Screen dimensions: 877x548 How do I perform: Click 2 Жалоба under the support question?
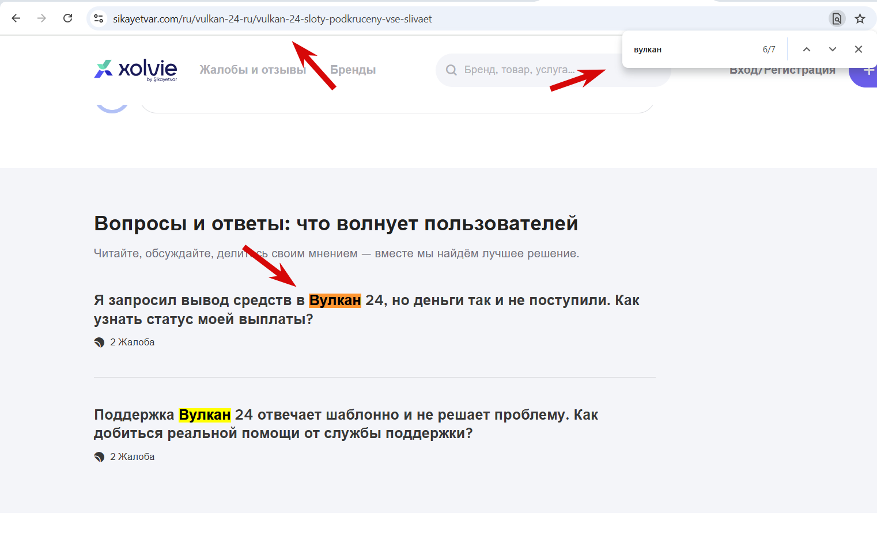pos(132,456)
